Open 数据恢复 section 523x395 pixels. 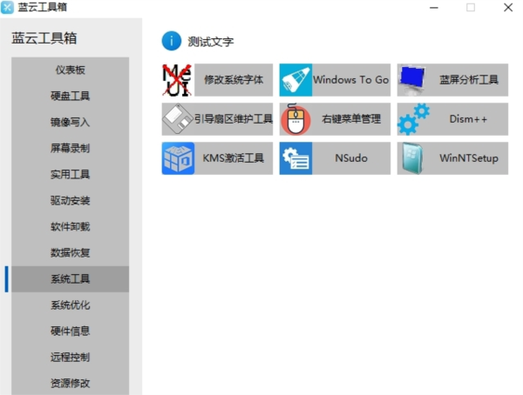tap(70, 253)
